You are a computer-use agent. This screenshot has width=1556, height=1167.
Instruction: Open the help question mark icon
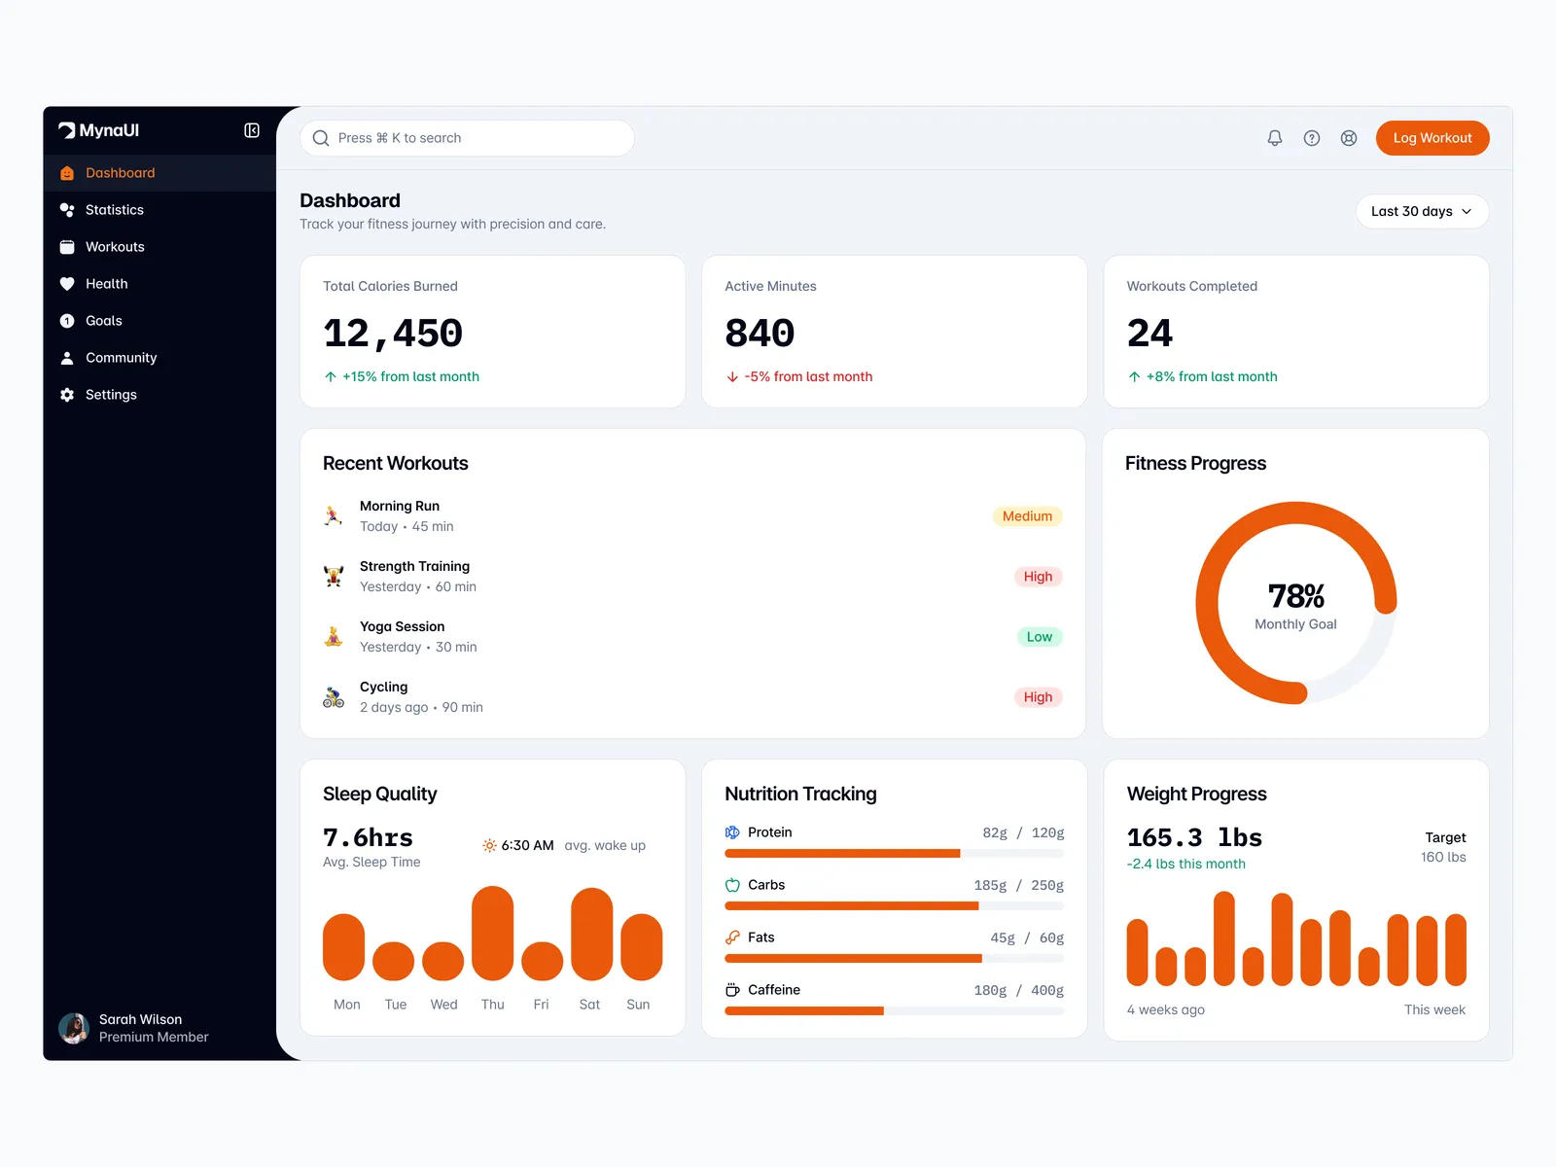[1311, 138]
